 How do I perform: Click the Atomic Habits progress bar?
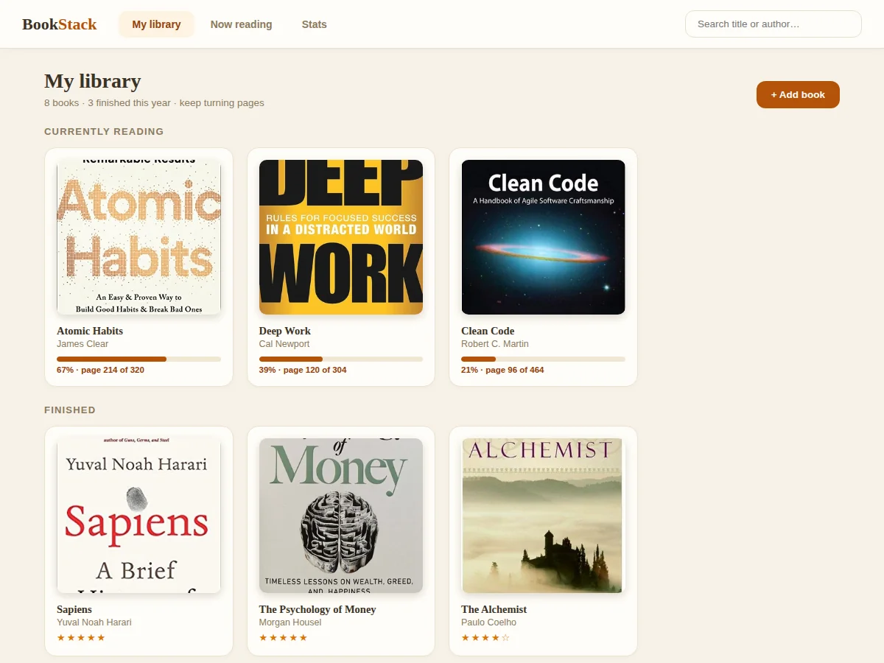coord(138,359)
